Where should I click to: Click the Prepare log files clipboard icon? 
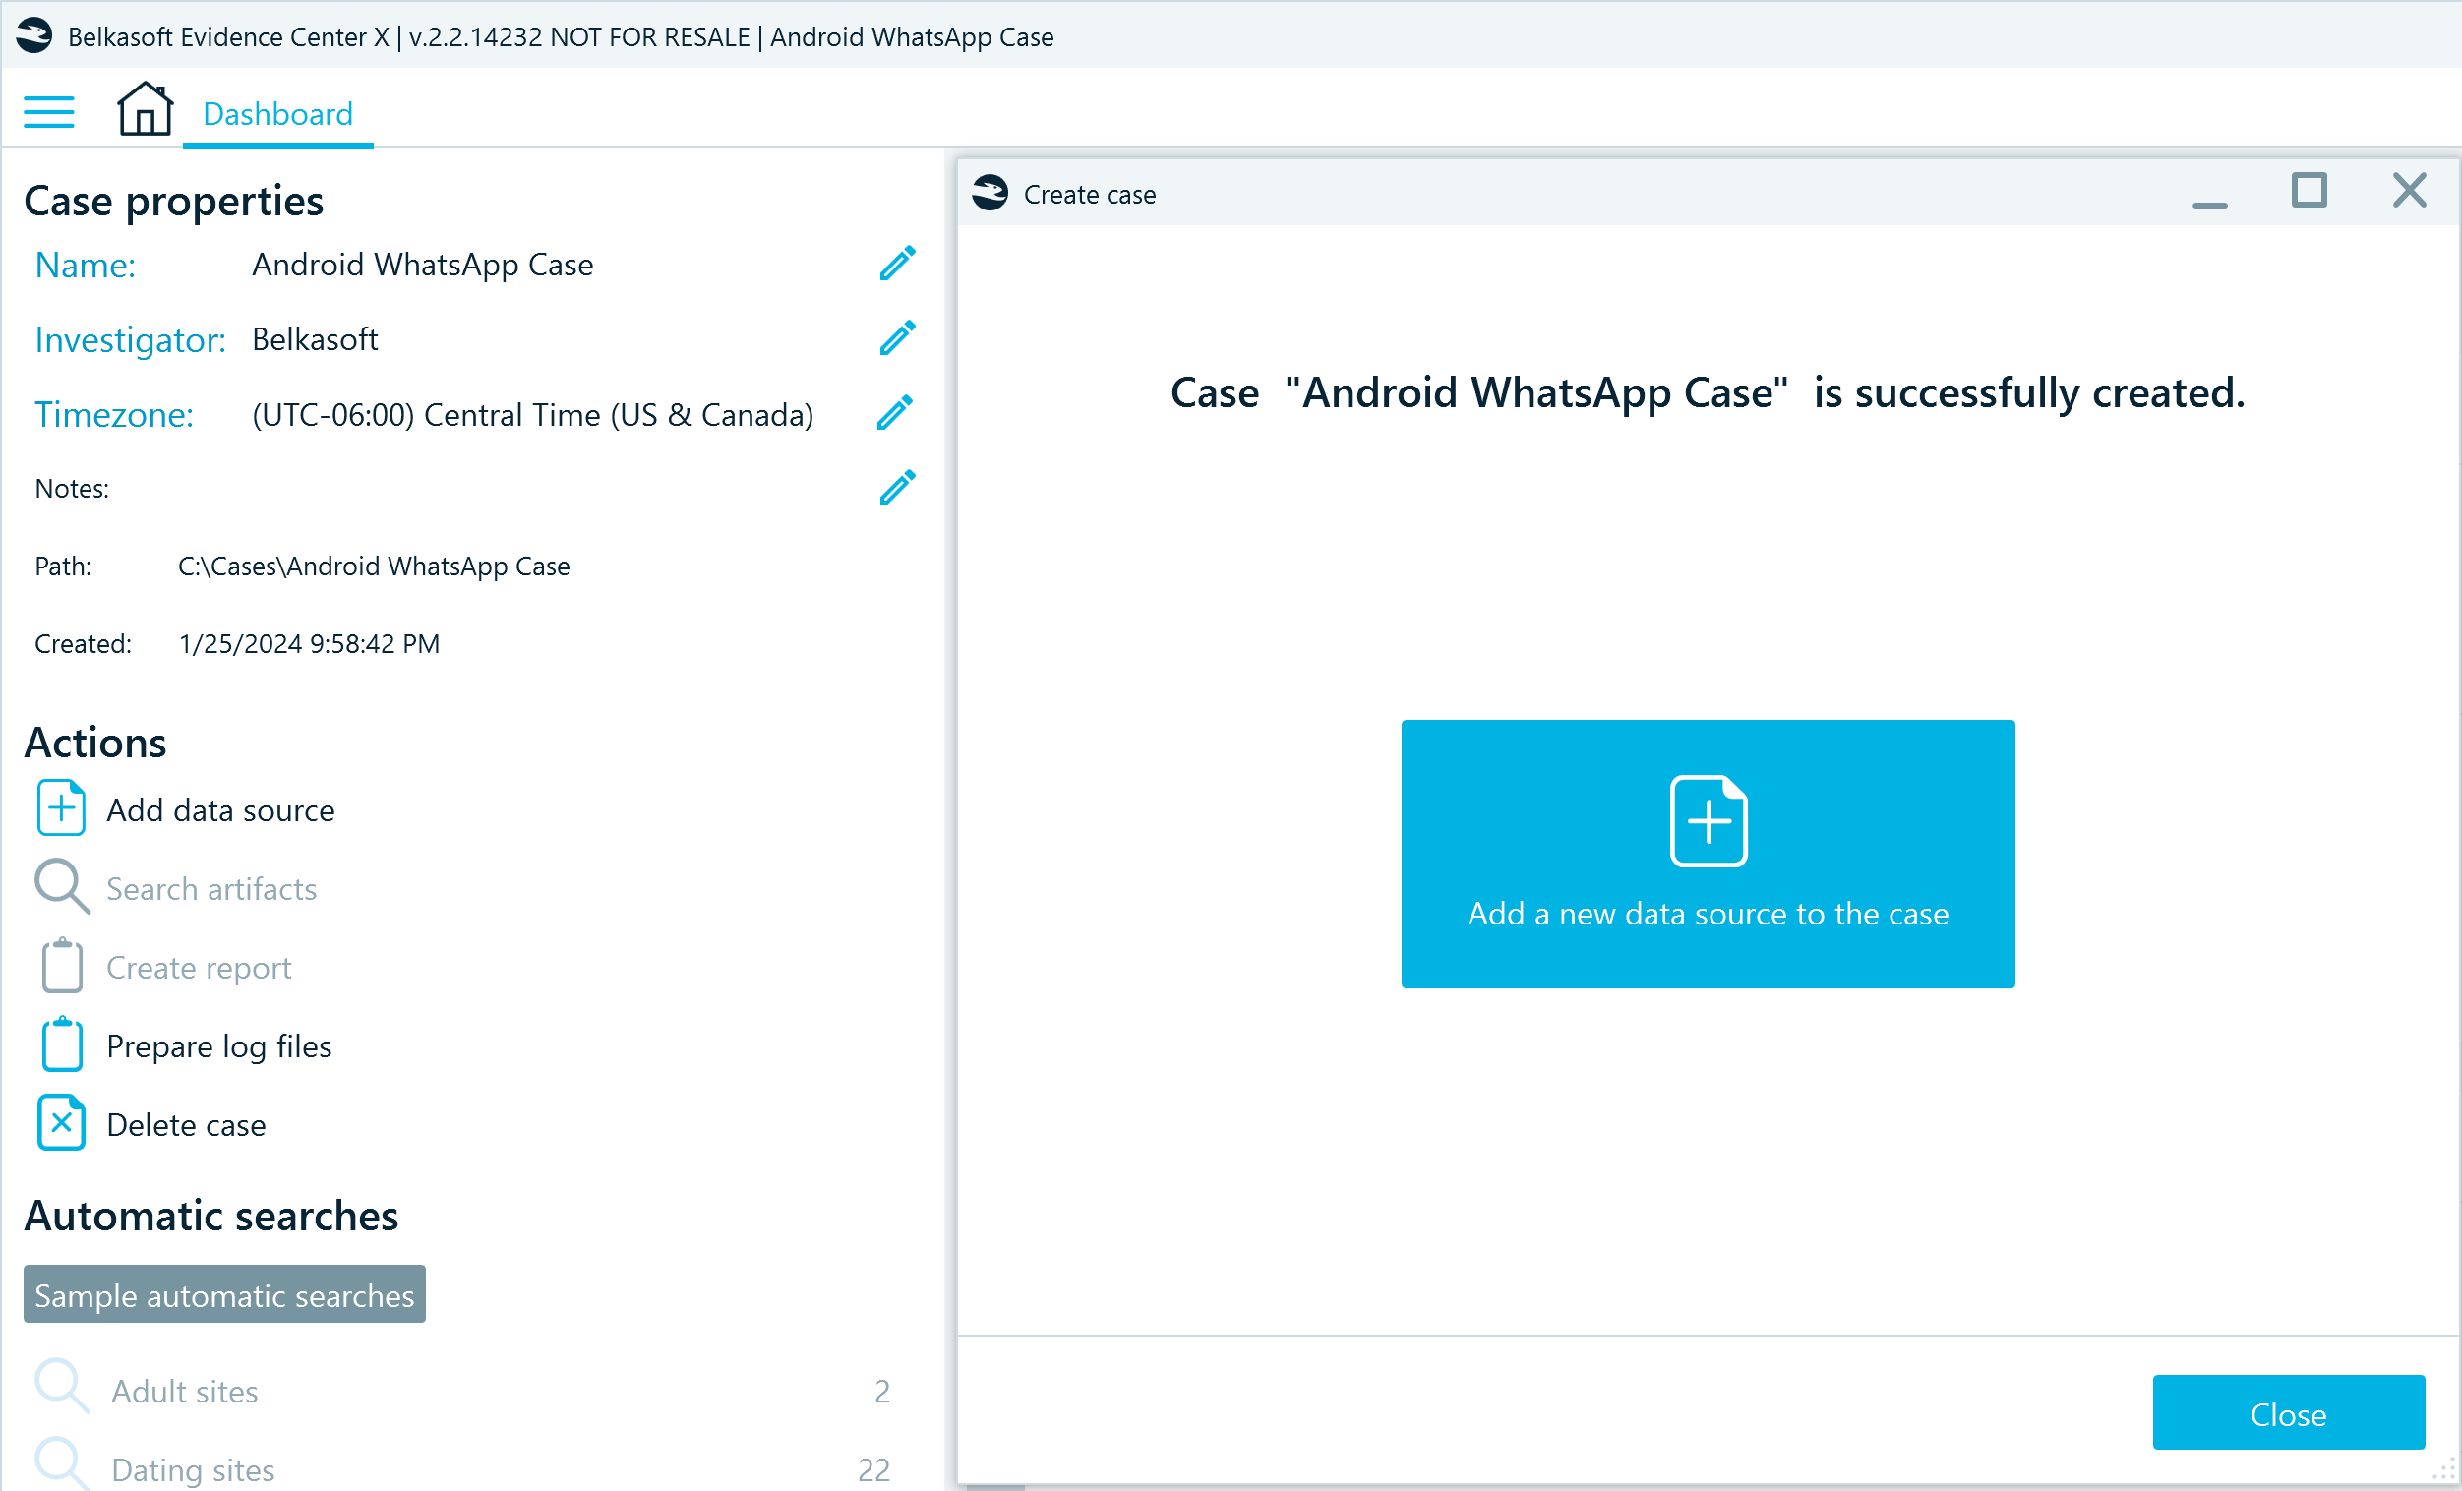tap(62, 1044)
